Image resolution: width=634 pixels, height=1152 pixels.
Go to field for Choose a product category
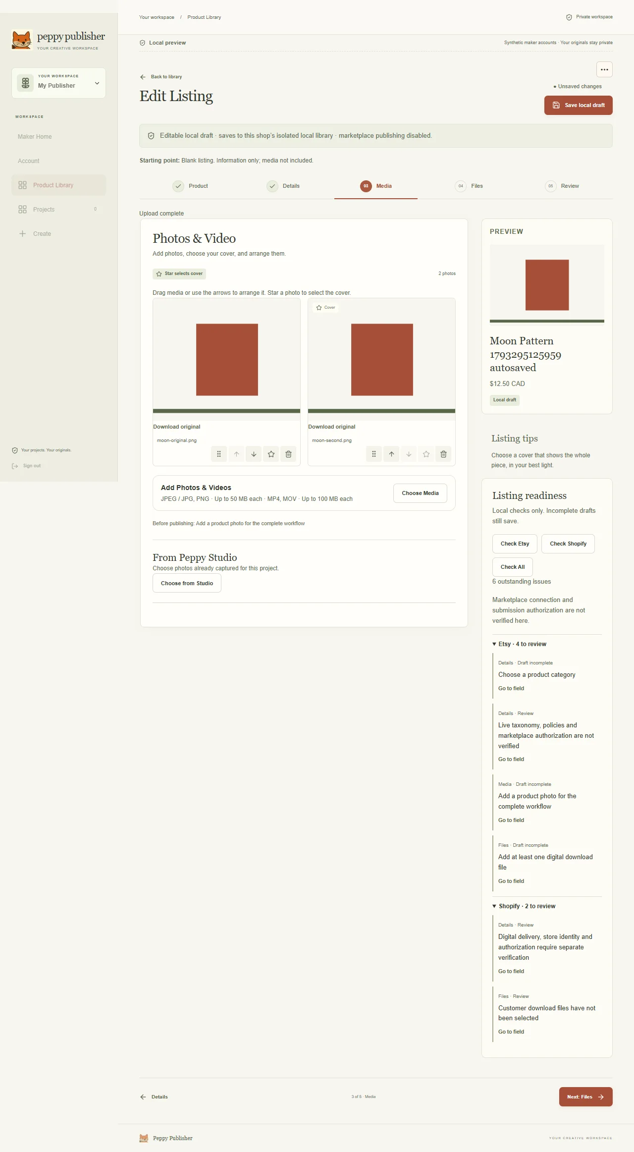[x=511, y=689]
